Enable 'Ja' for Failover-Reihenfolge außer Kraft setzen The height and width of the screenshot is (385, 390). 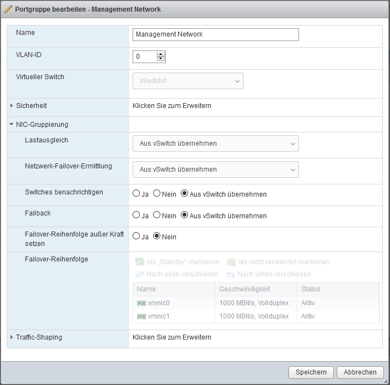pyautogui.click(x=136, y=237)
